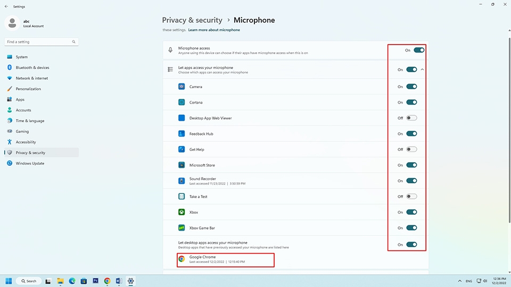This screenshot has width=511, height=287.
Task: Click the Sound Recorder app icon
Action: (x=182, y=181)
